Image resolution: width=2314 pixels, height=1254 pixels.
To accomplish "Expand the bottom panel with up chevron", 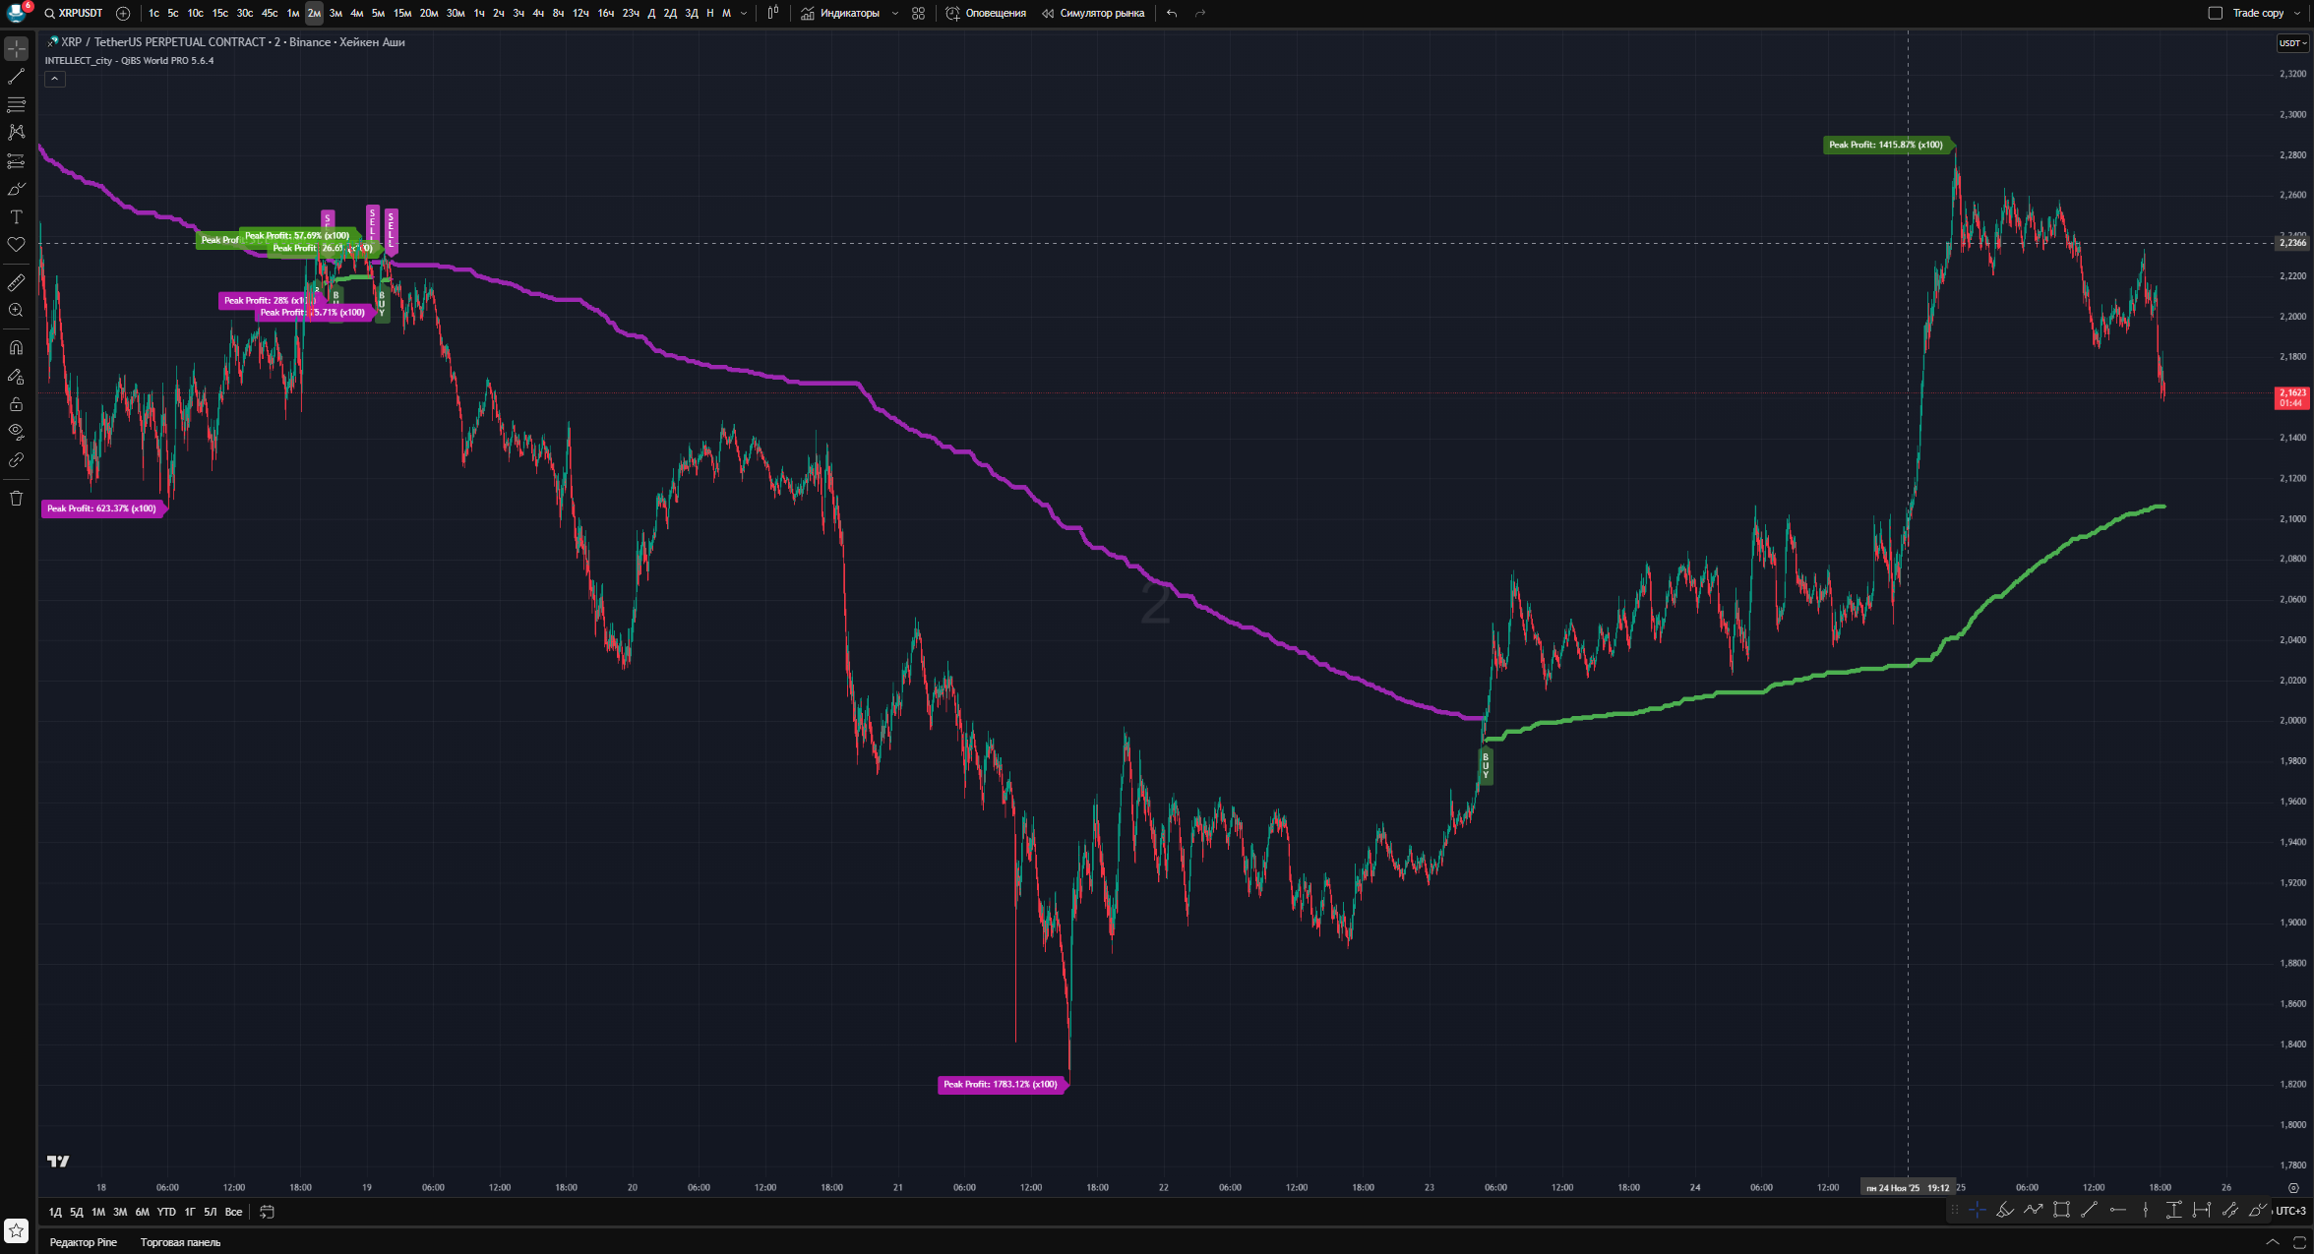I will (2273, 1242).
